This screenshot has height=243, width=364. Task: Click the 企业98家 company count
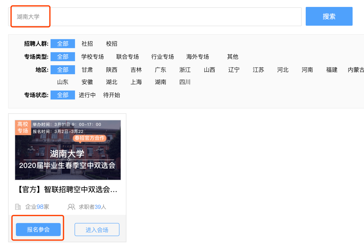37,207
